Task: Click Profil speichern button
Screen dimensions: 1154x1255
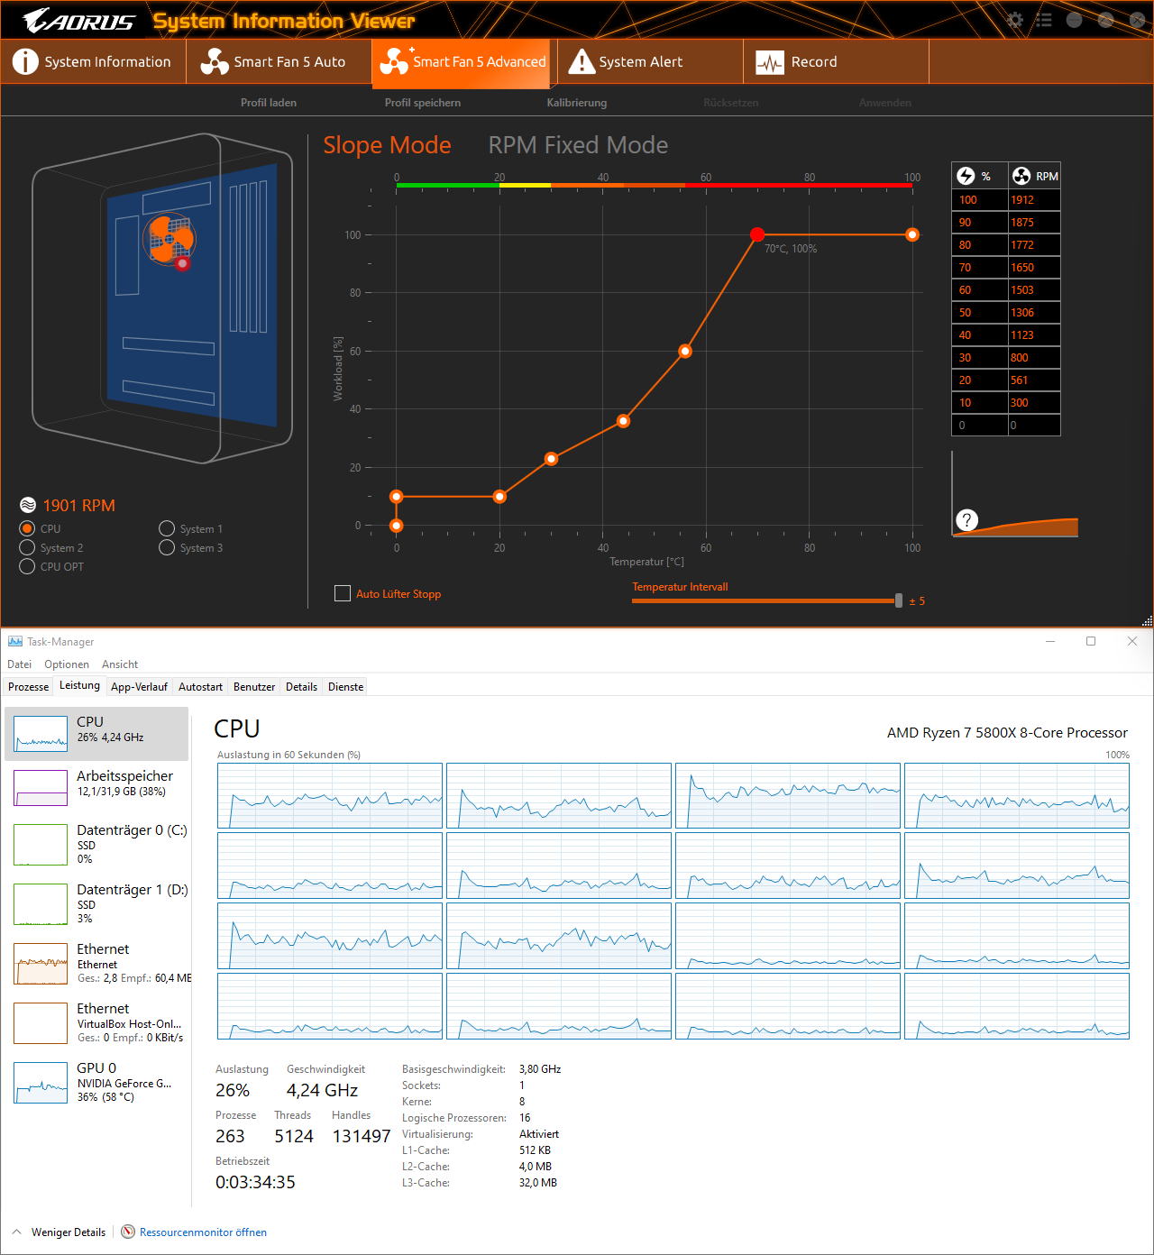Action: (423, 103)
